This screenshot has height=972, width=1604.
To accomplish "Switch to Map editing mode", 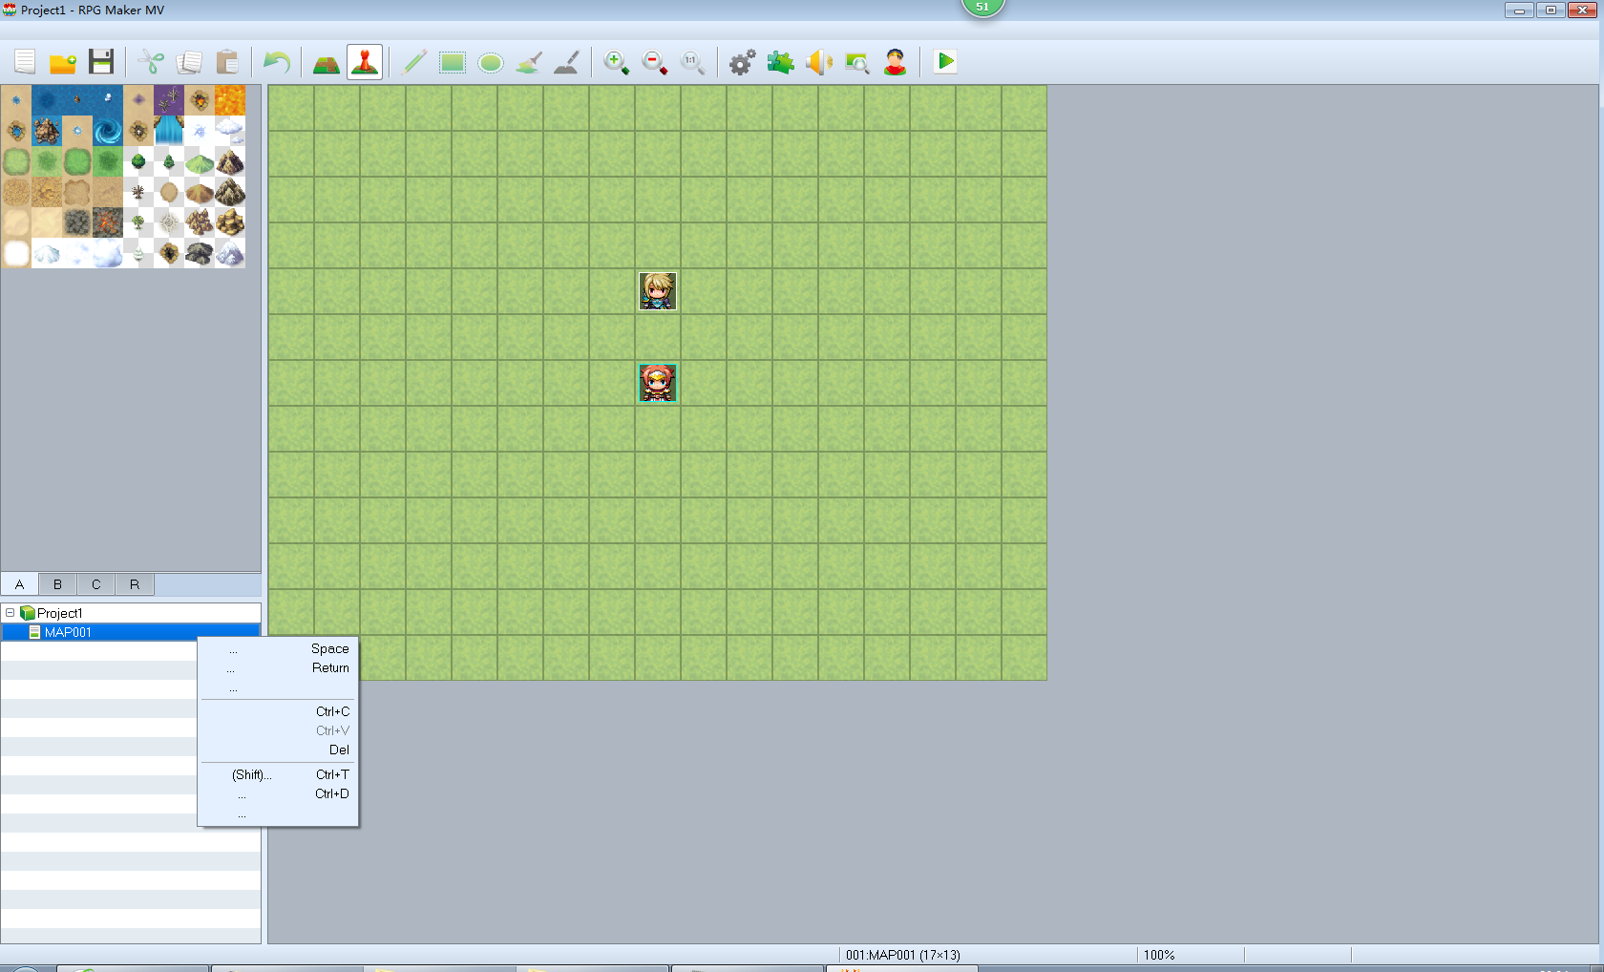I will 327,62.
